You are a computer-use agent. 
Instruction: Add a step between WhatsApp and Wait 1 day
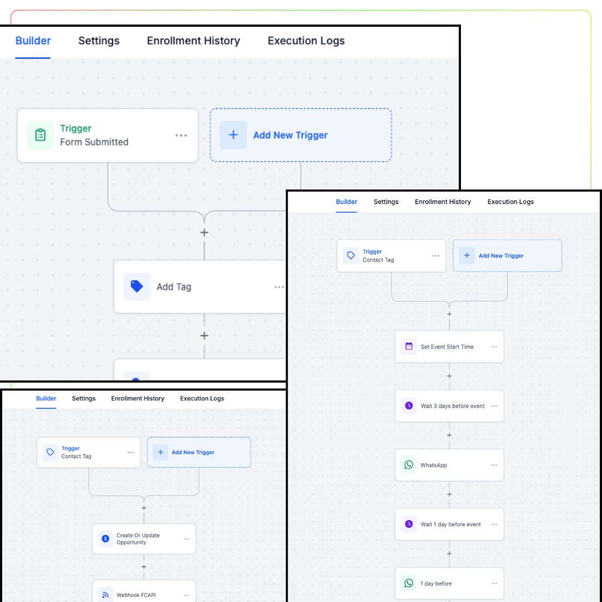pyautogui.click(x=449, y=494)
